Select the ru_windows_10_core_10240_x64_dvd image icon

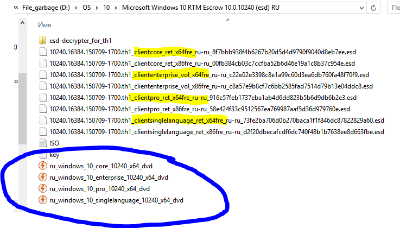click(x=43, y=166)
